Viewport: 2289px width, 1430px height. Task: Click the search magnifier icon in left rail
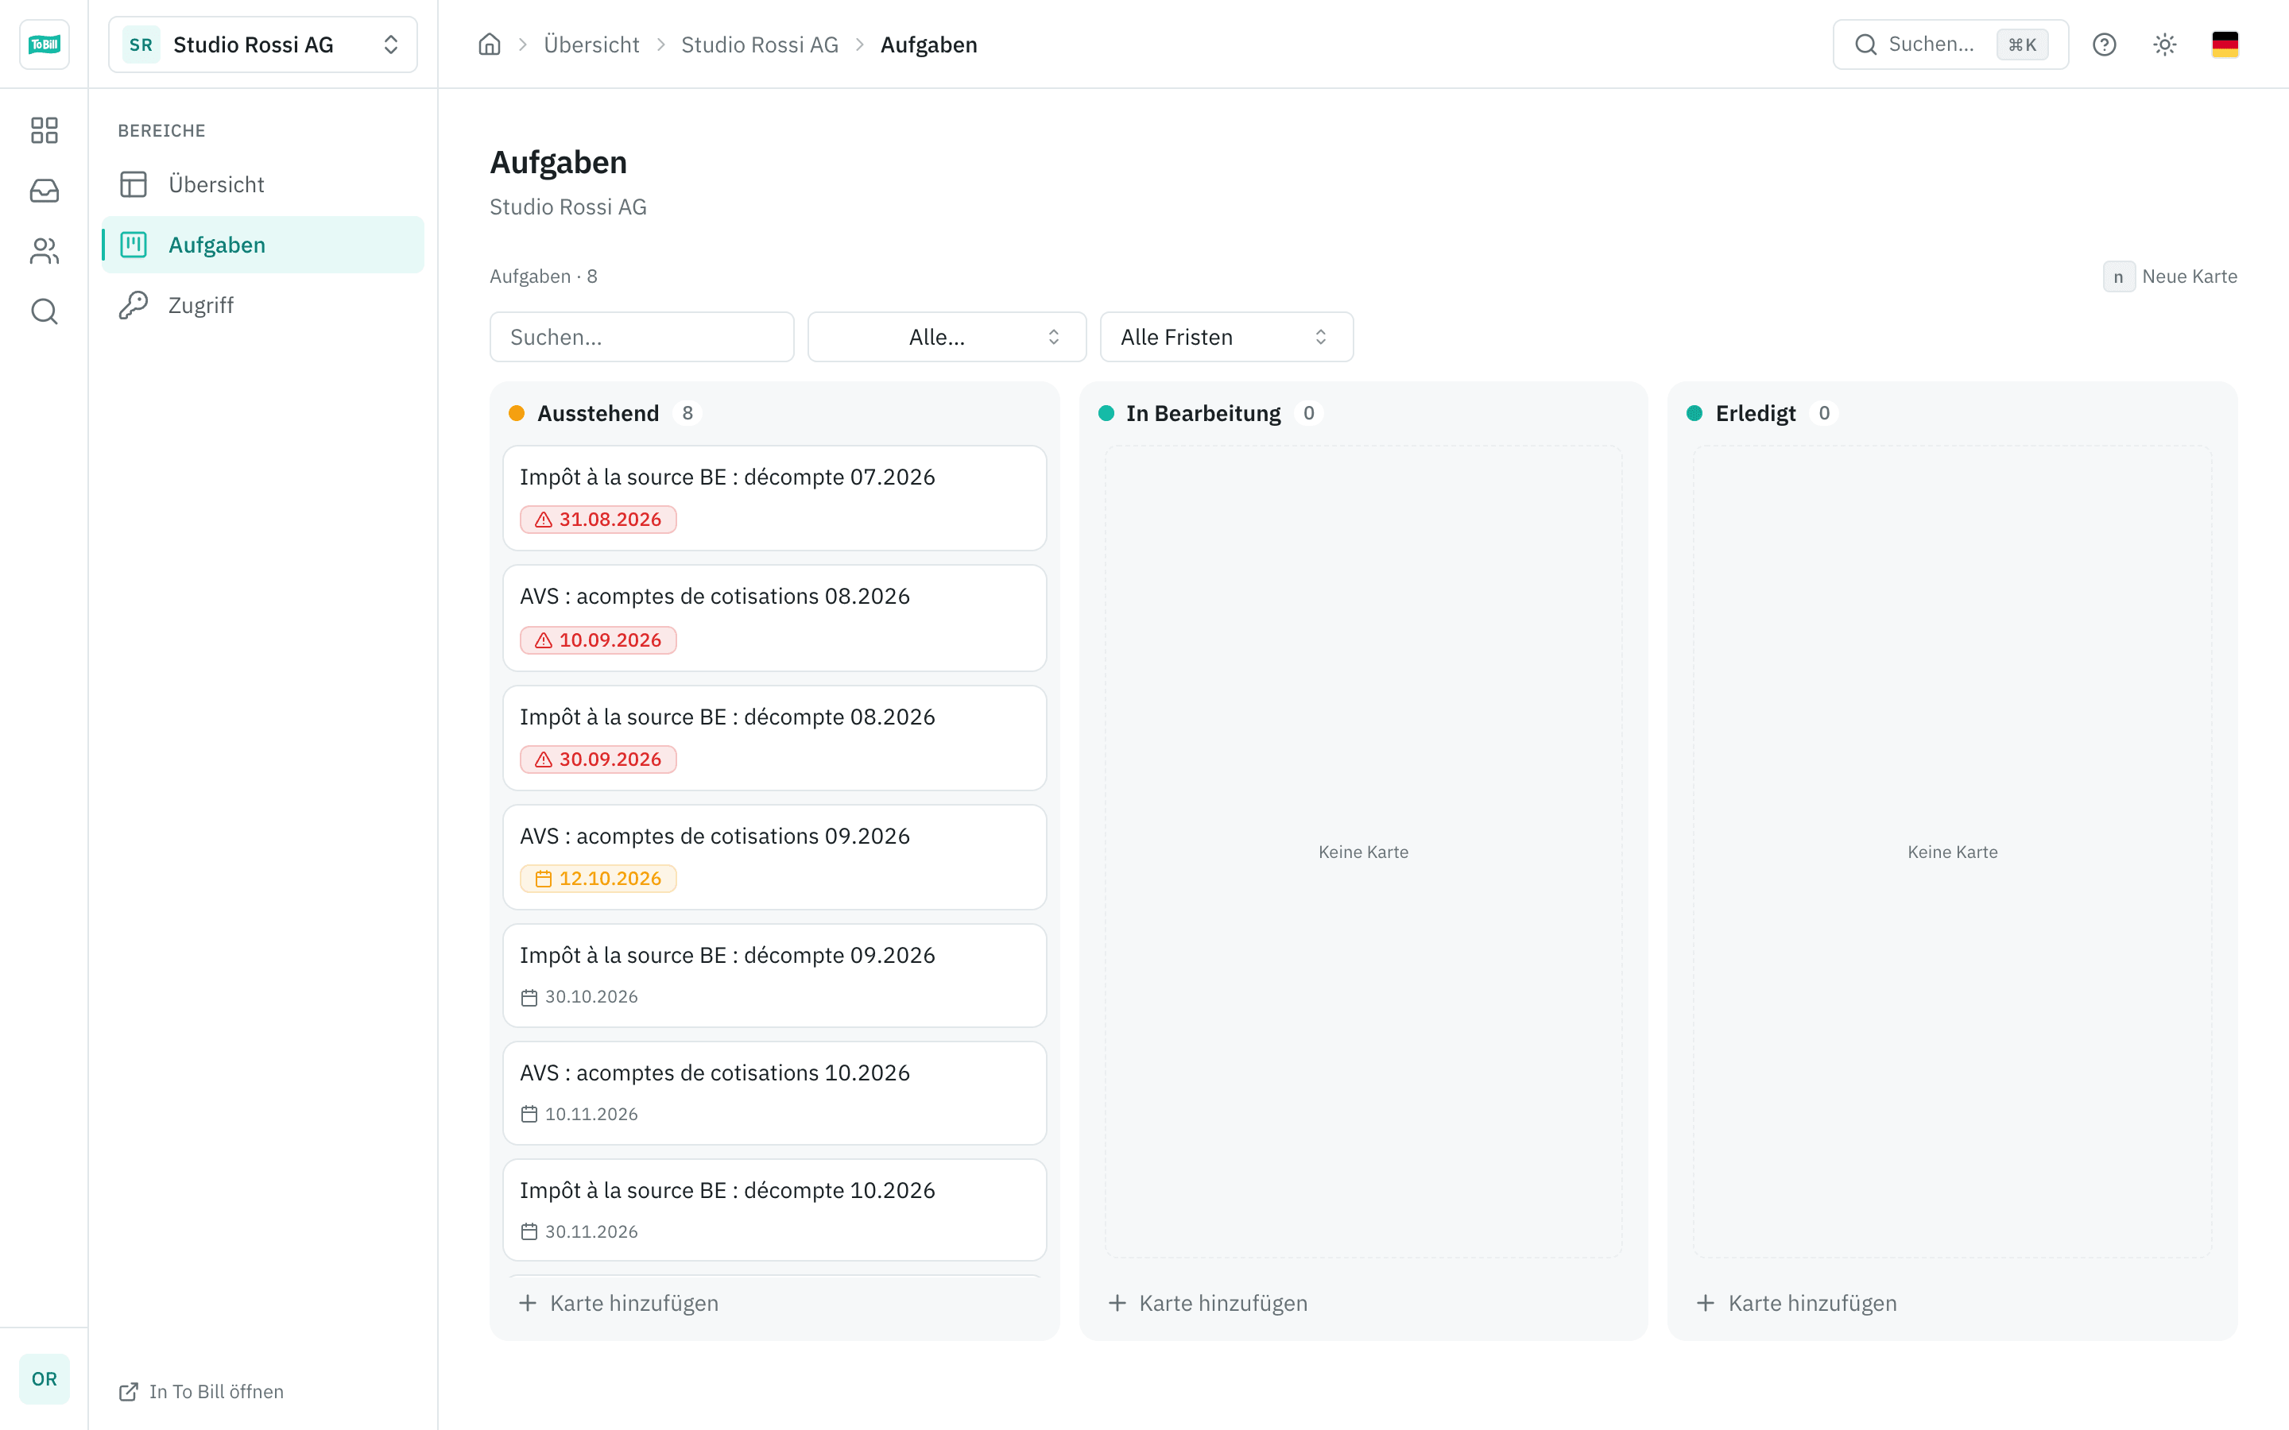click(x=44, y=311)
